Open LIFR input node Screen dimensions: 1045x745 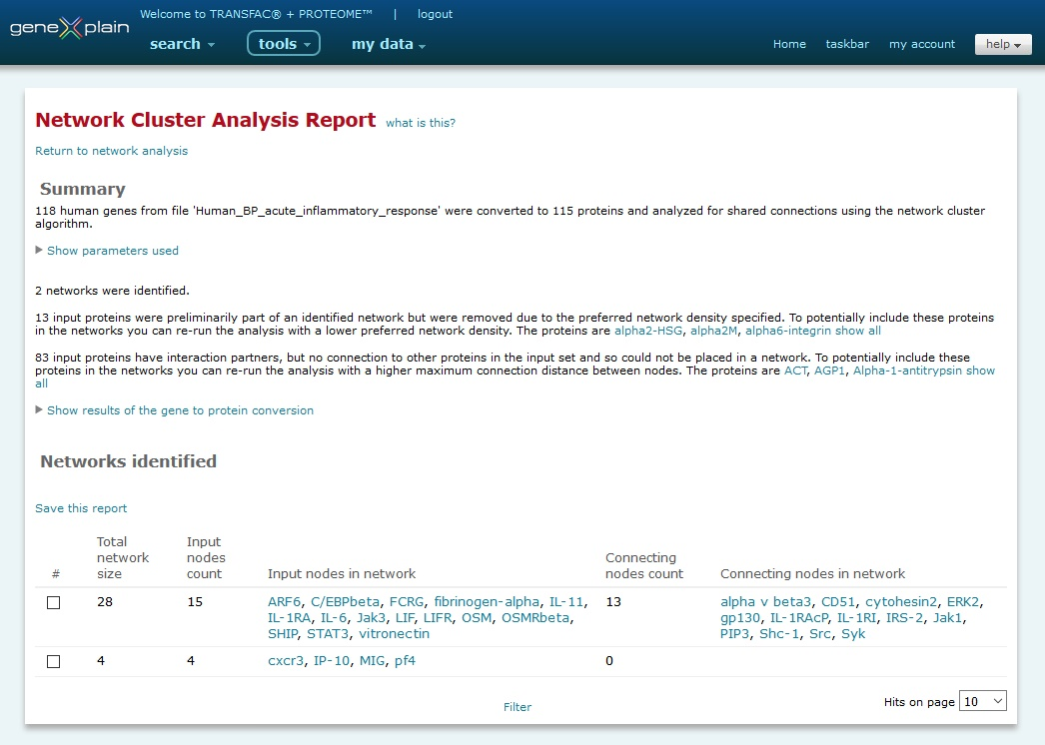(x=438, y=618)
